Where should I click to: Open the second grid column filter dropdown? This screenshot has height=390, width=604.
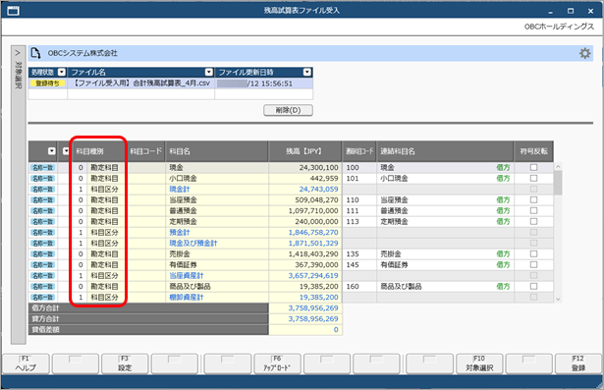(x=66, y=151)
